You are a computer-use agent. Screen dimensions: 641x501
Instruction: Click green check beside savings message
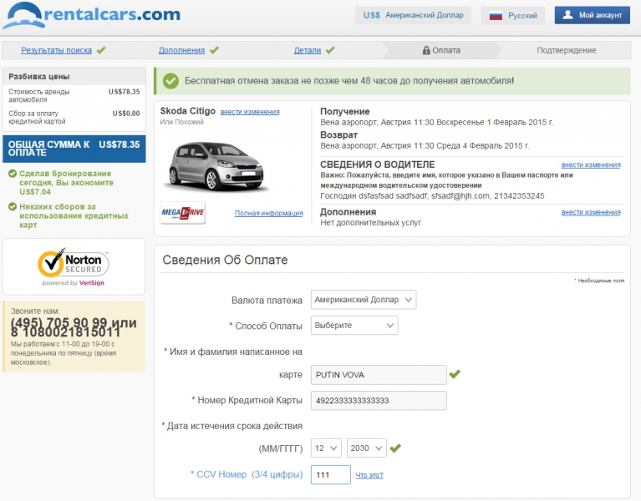(x=13, y=174)
